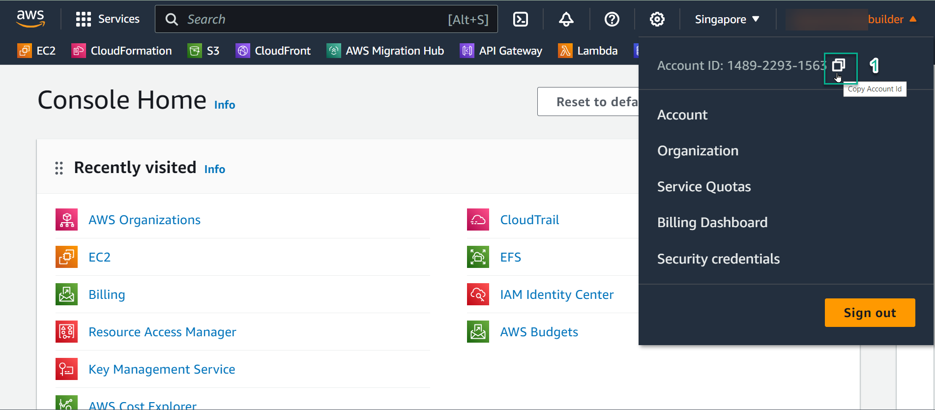Click the EC2 icon in Recently visited

tap(66, 257)
